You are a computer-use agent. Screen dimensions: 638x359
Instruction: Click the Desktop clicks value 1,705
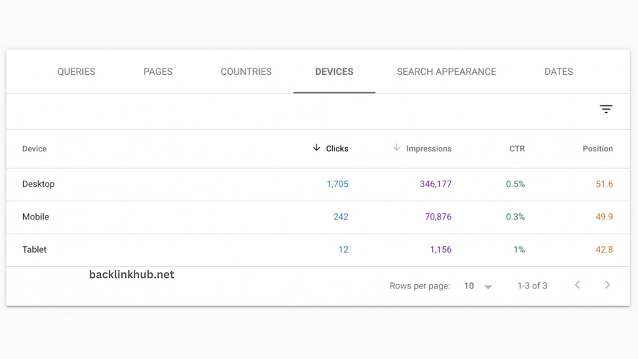(x=337, y=184)
